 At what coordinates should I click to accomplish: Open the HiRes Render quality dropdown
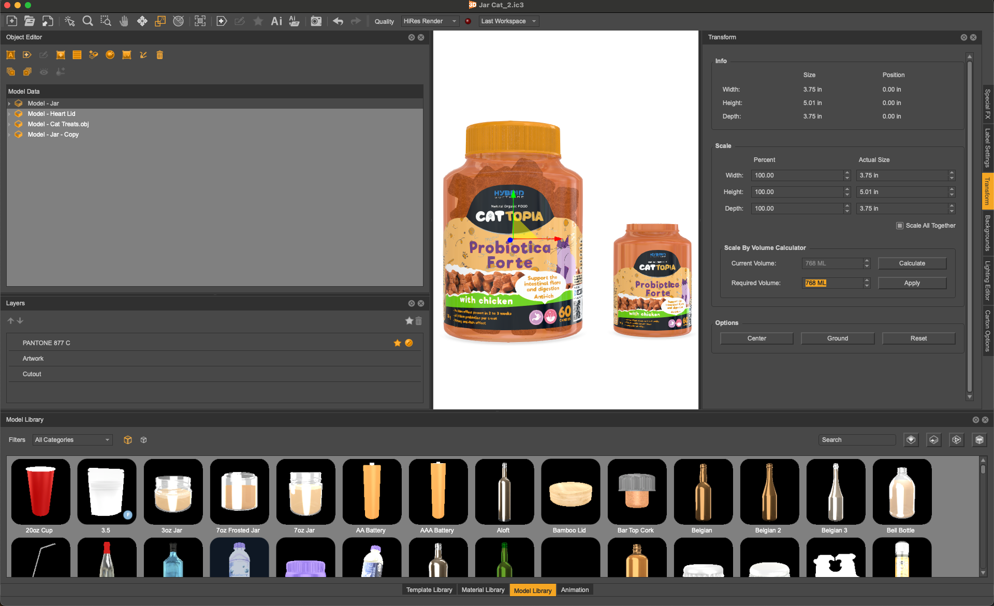pyautogui.click(x=430, y=21)
